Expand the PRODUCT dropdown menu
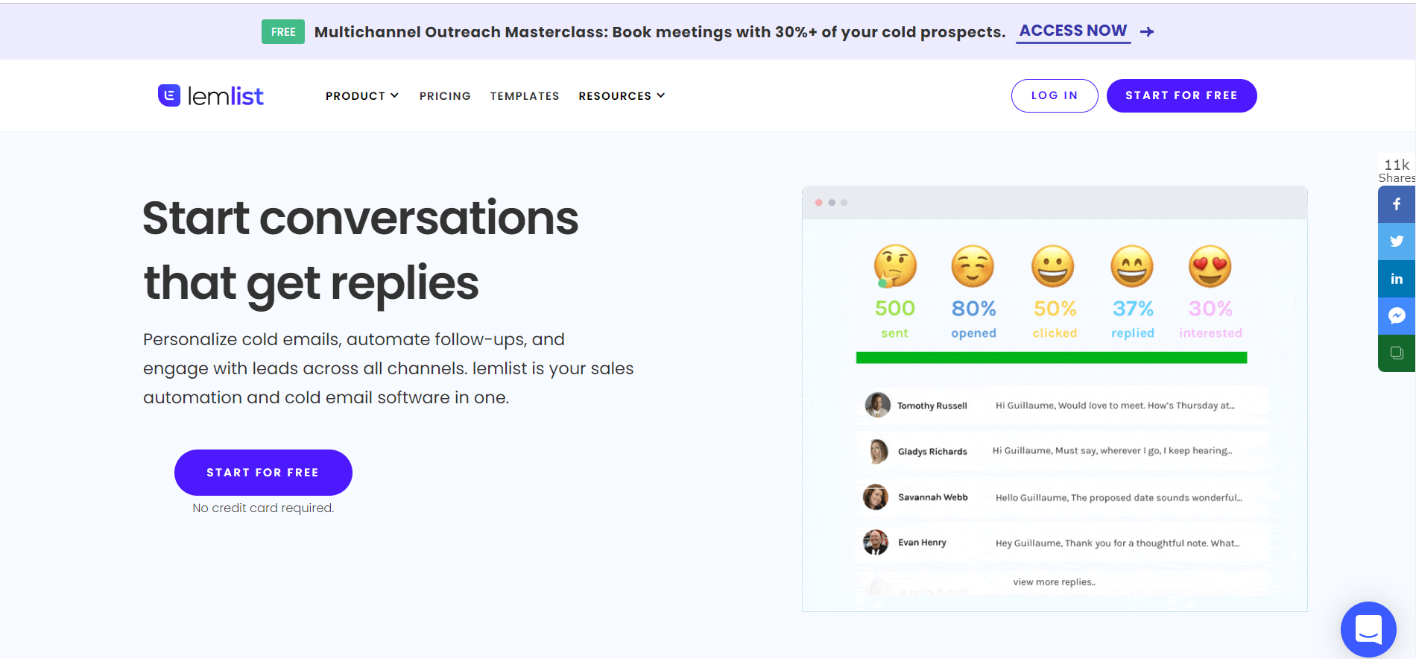 click(x=362, y=96)
